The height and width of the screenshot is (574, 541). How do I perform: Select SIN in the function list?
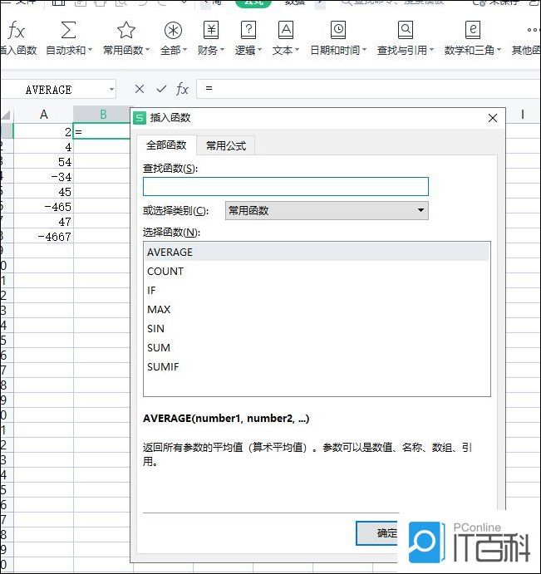317,328
